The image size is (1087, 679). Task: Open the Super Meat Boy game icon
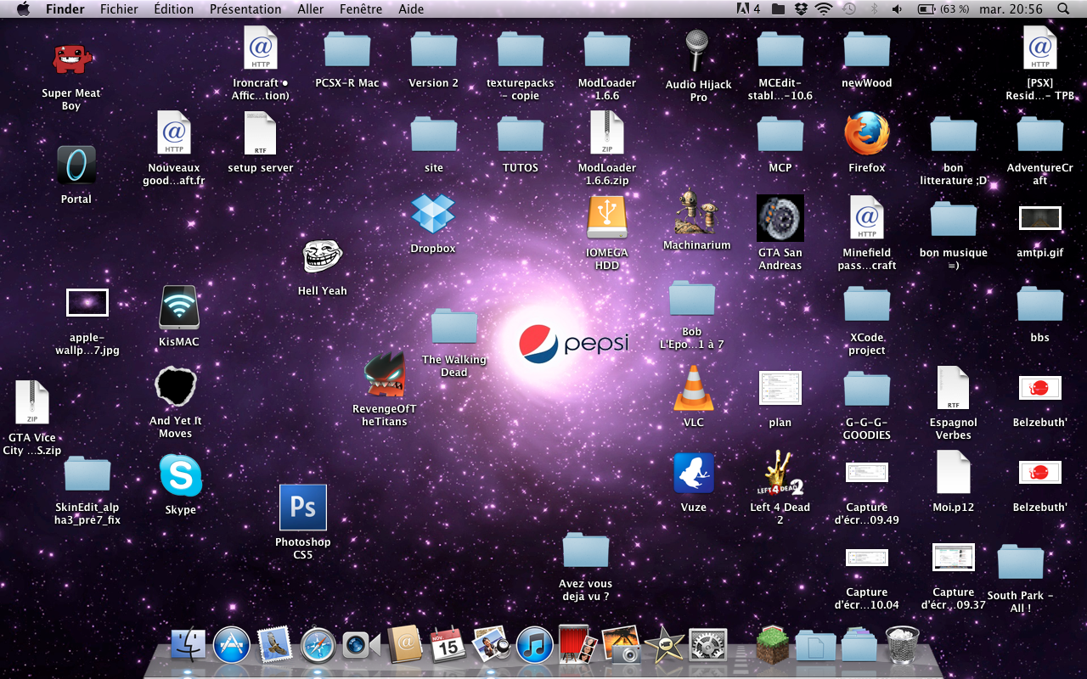pos(71,59)
